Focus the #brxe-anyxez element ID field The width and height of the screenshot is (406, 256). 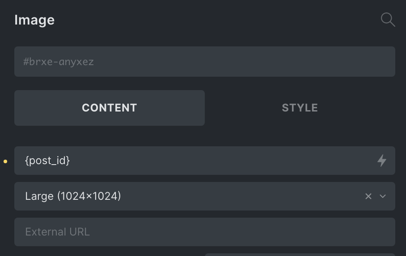click(x=204, y=62)
